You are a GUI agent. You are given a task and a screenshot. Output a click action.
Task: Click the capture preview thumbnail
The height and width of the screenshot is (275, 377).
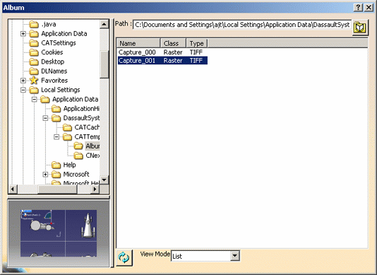click(59, 233)
